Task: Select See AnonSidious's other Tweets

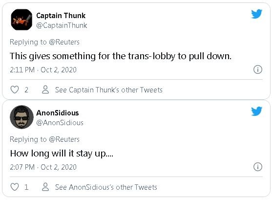Action: pos(106,187)
